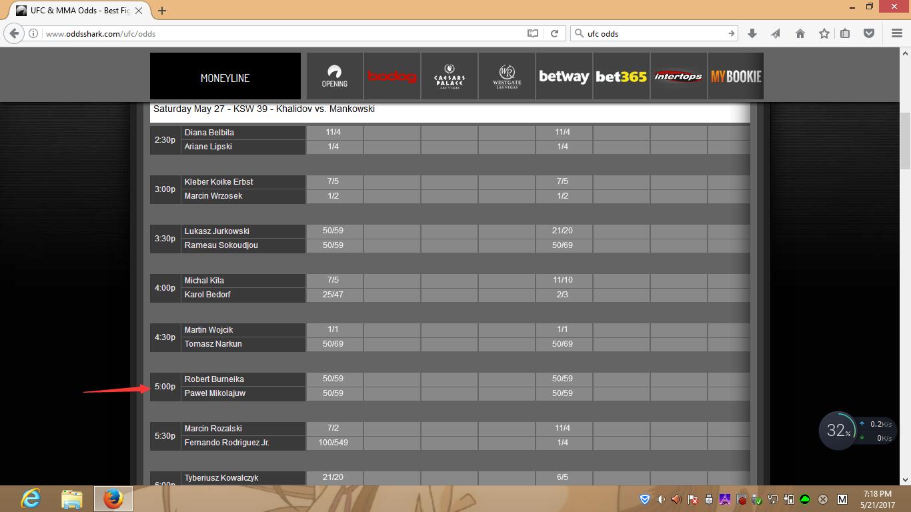Open File Explorer from the taskbar
The width and height of the screenshot is (911, 512).
click(71, 499)
